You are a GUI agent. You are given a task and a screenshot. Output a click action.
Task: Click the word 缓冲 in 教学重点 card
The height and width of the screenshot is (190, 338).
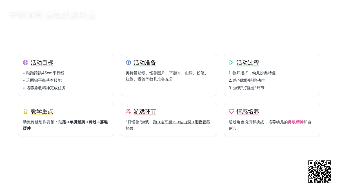coord(27,128)
